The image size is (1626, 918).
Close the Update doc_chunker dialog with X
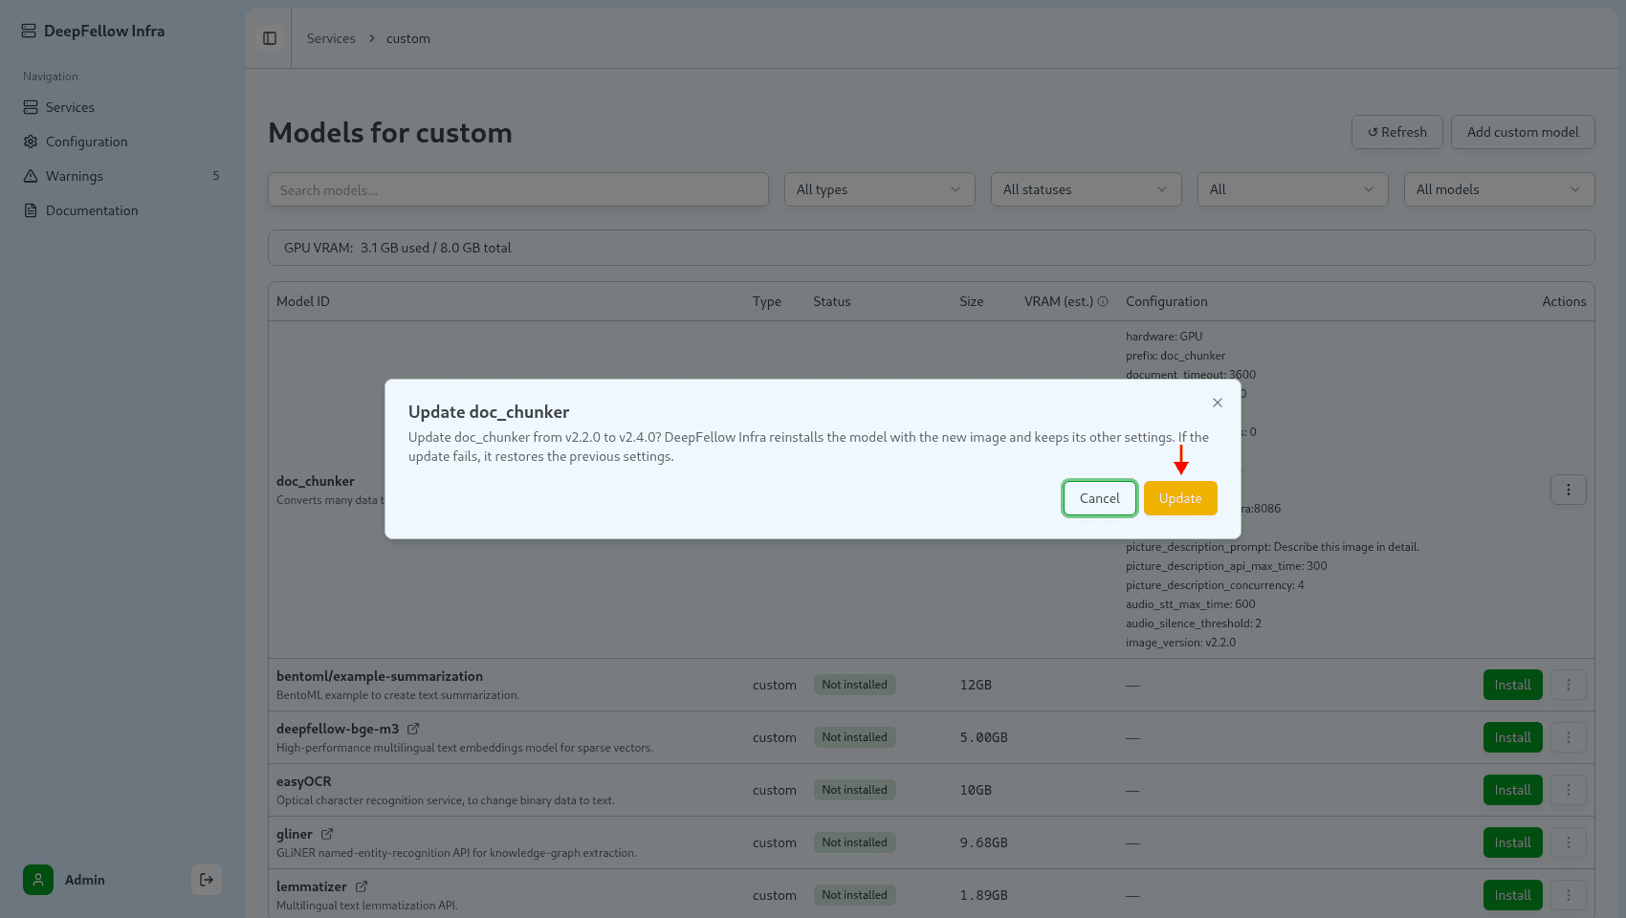pos(1218,403)
